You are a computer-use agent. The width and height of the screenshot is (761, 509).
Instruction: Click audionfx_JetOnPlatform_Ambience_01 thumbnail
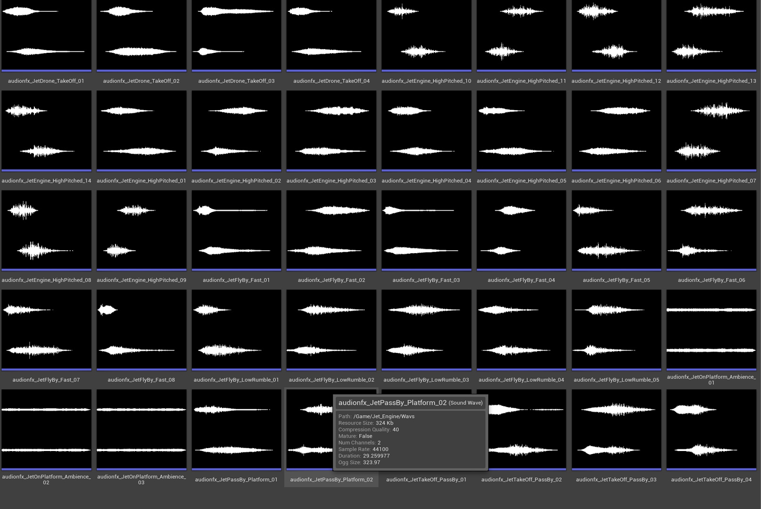click(x=711, y=329)
